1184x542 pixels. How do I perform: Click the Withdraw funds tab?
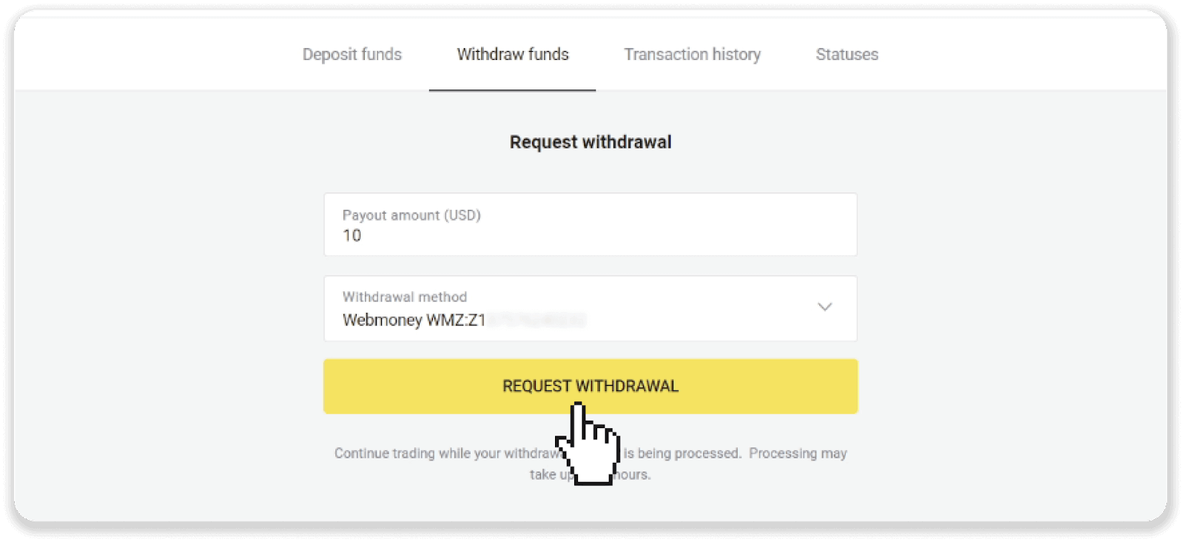coord(513,54)
